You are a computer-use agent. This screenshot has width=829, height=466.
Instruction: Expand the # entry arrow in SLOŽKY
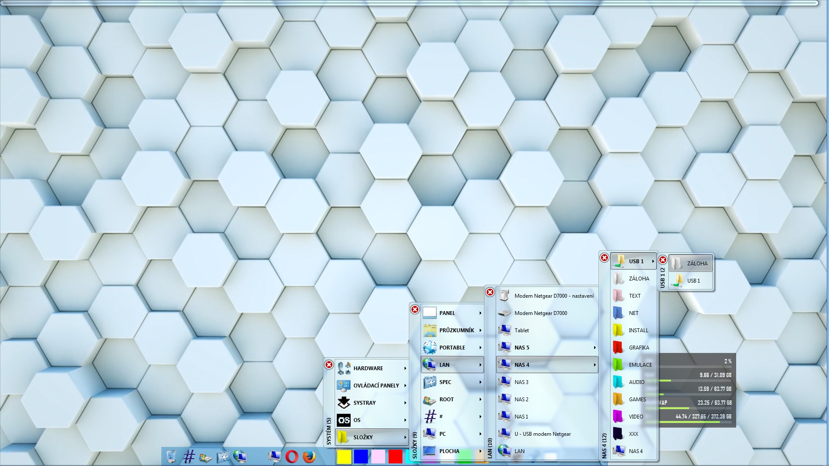[x=480, y=417]
